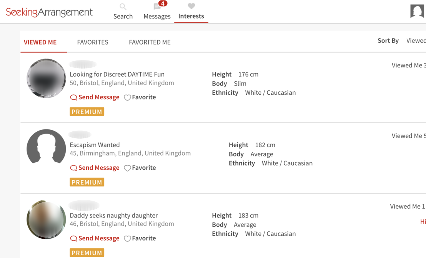
Task: Switch to the FAVORITED ME tab
Action: (150, 42)
